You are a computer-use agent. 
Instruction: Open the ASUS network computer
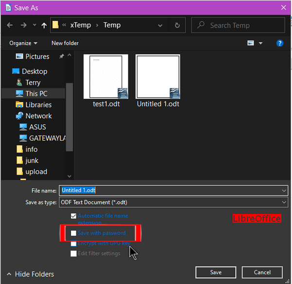pyautogui.click(x=37, y=127)
